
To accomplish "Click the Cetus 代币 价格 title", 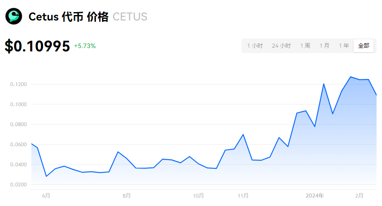I will tap(69, 17).
